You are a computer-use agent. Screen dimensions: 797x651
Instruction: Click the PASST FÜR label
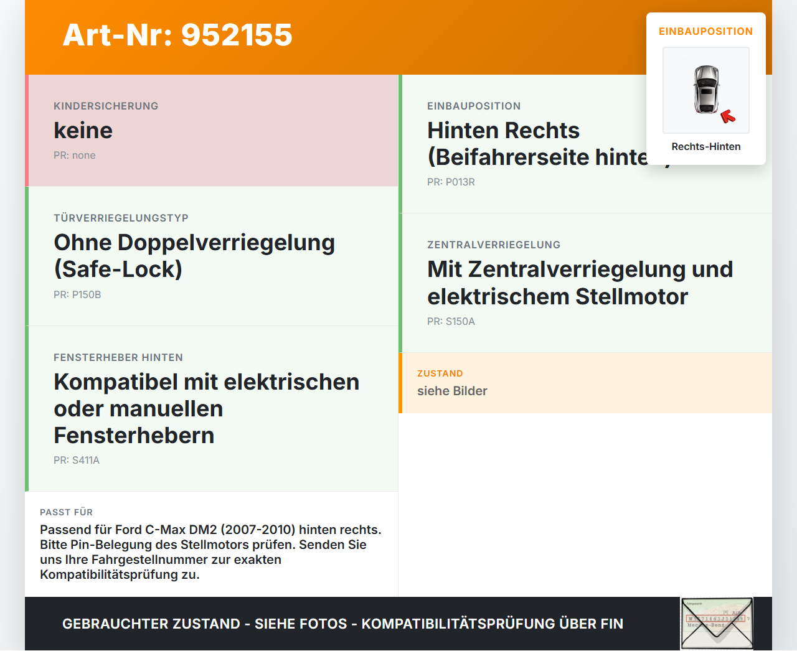[x=66, y=512]
